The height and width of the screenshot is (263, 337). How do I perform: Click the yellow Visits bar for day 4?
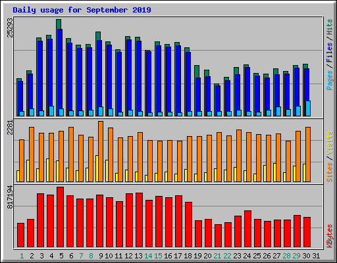[47, 170]
